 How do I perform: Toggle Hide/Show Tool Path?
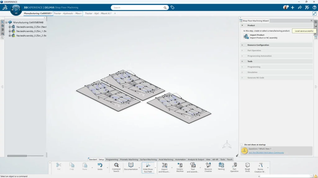pos(148,167)
